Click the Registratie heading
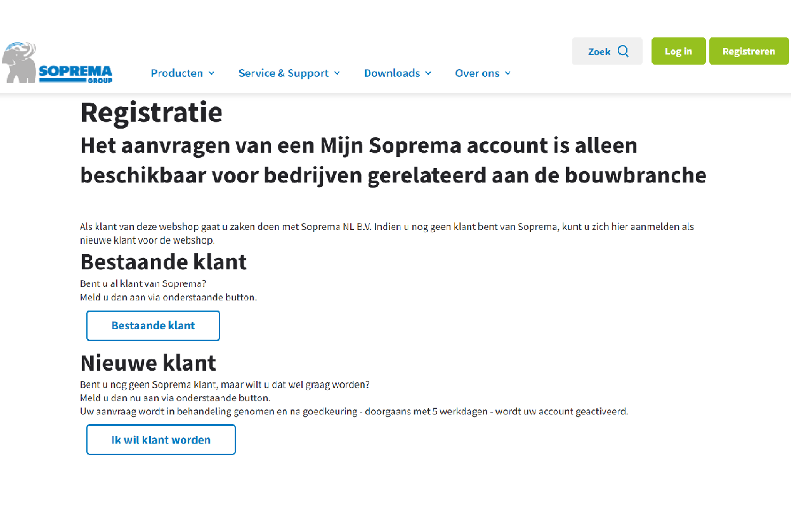The height and width of the screenshot is (507, 793). point(151,113)
